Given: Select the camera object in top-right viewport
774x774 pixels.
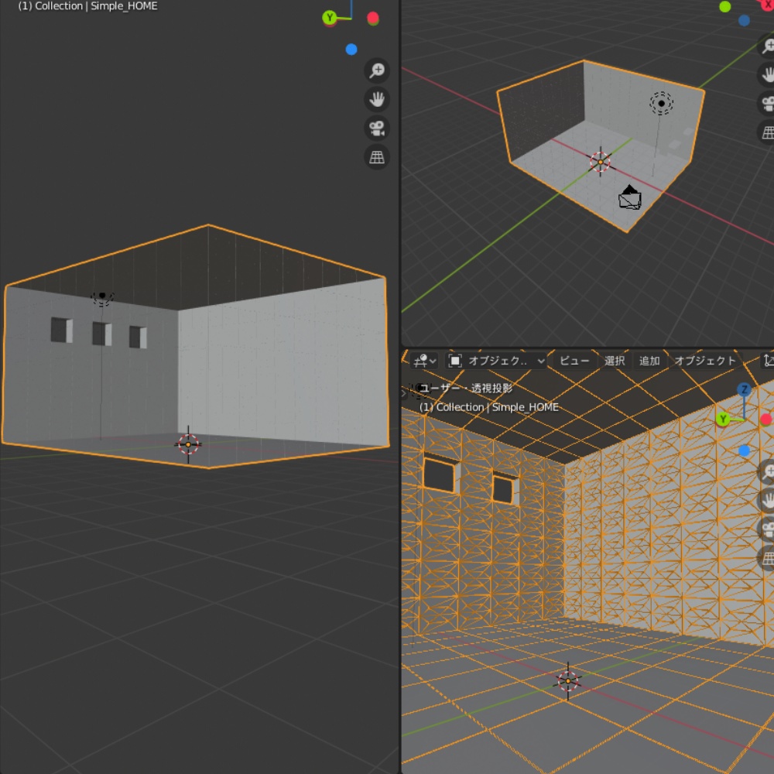Looking at the screenshot, I should click(x=630, y=197).
